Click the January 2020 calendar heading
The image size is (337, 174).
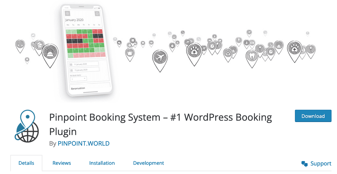(x=74, y=20)
